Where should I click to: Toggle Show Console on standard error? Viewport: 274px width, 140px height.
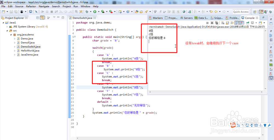click(x=242, y=23)
